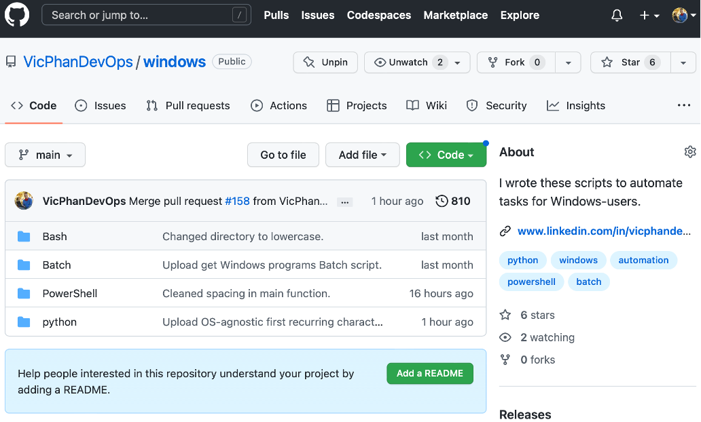This screenshot has height=422, width=701.
Task: Go to Issues in top navigation
Action: pos(317,15)
